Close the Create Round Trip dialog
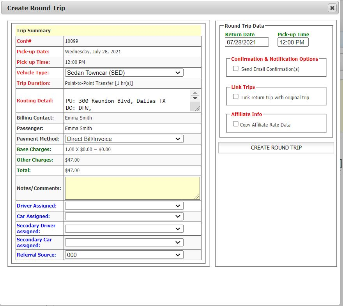The height and width of the screenshot is (306, 343). pyautogui.click(x=332, y=8)
